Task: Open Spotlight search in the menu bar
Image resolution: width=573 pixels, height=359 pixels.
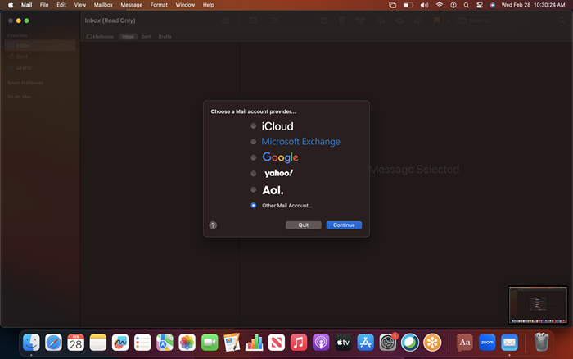Action: pos(467,5)
